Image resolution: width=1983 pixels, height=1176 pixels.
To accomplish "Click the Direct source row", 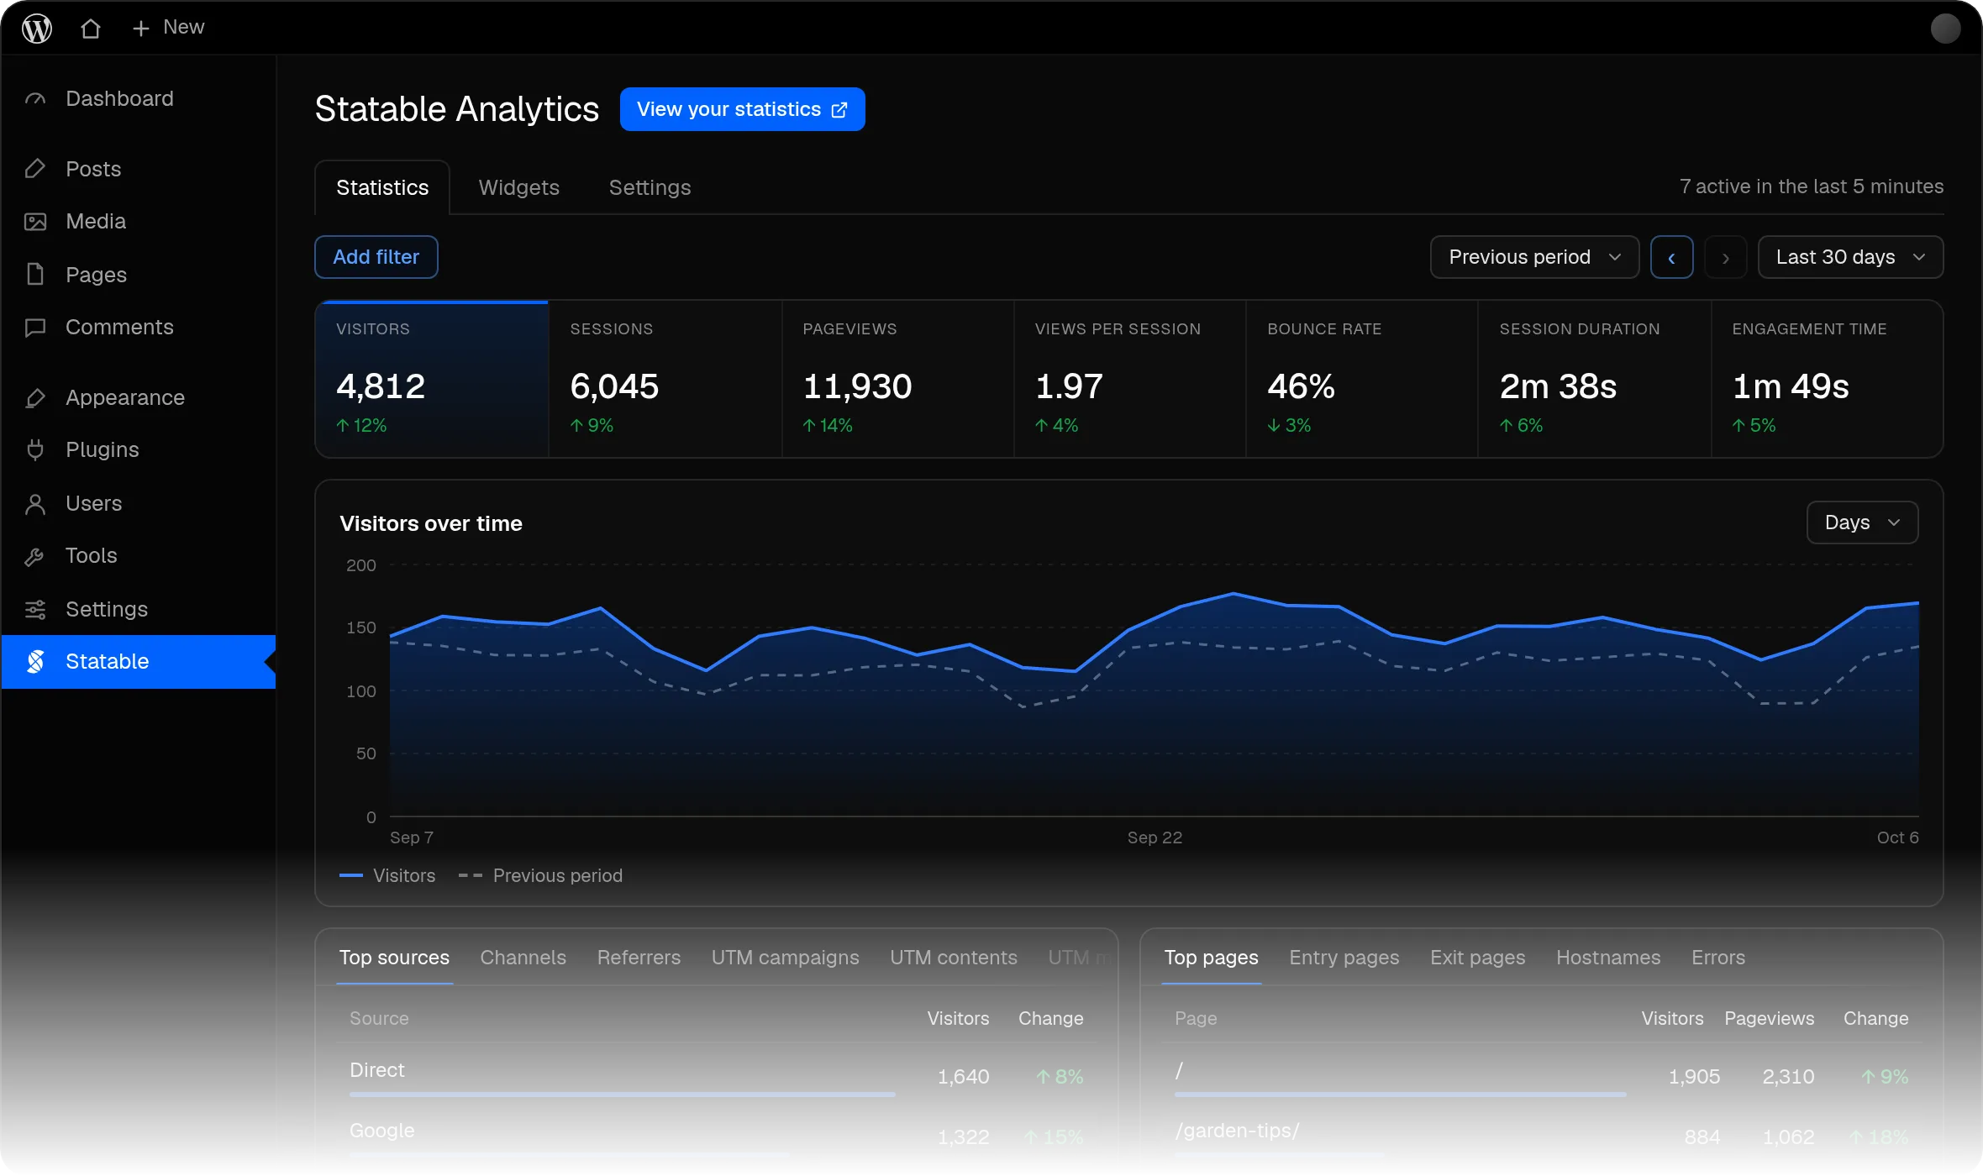I will pyautogui.click(x=716, y=1074).
